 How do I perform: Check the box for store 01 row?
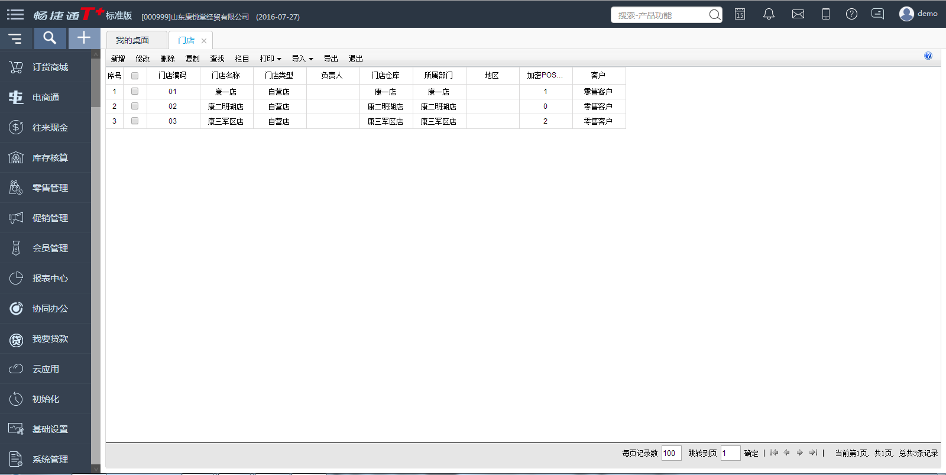tap(135, 92)
